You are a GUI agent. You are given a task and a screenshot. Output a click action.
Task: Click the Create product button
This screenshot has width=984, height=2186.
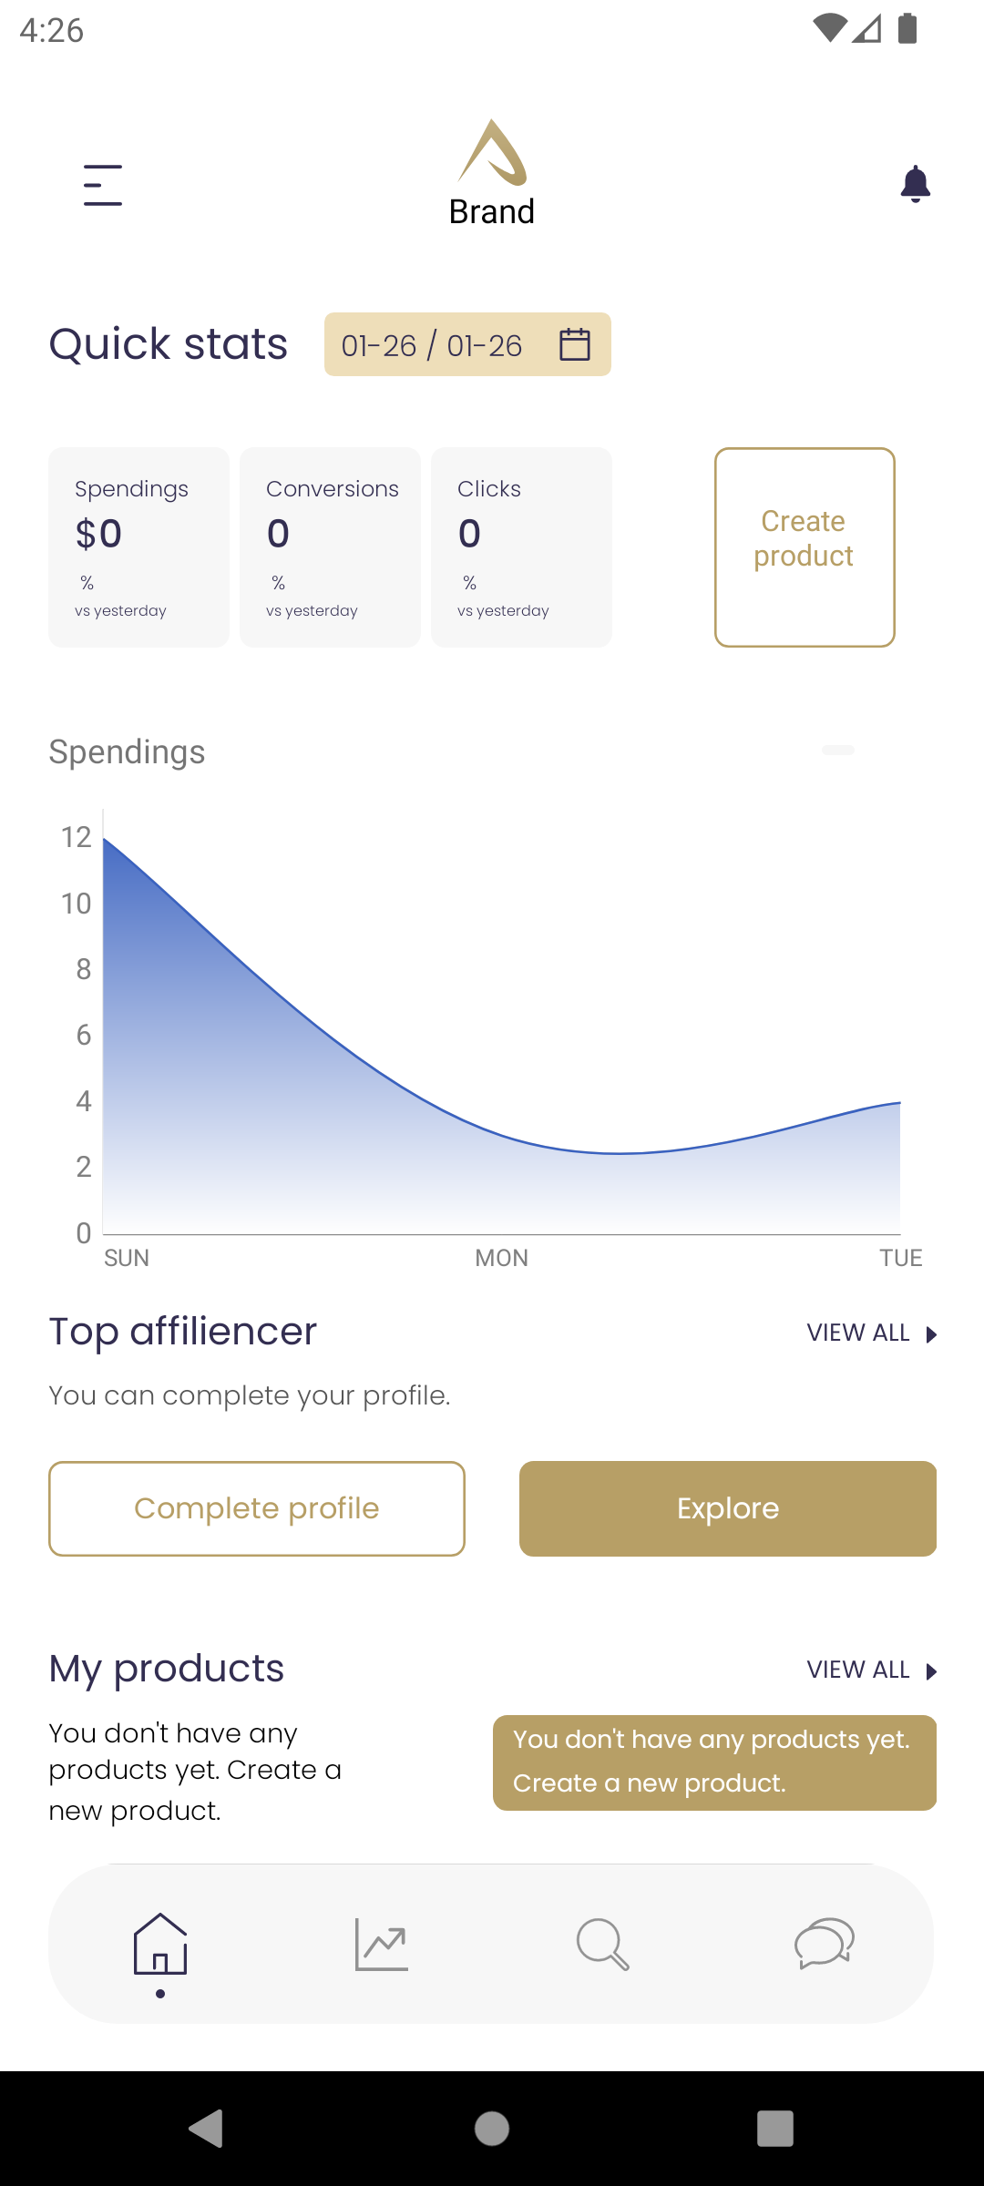click(x=805, y=547)
